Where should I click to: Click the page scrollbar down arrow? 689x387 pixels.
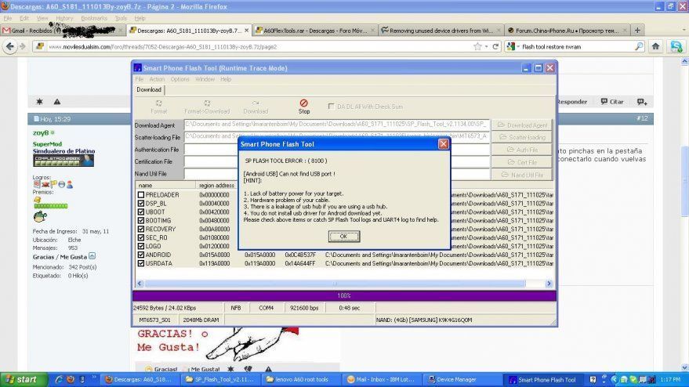tap(684, 367)
